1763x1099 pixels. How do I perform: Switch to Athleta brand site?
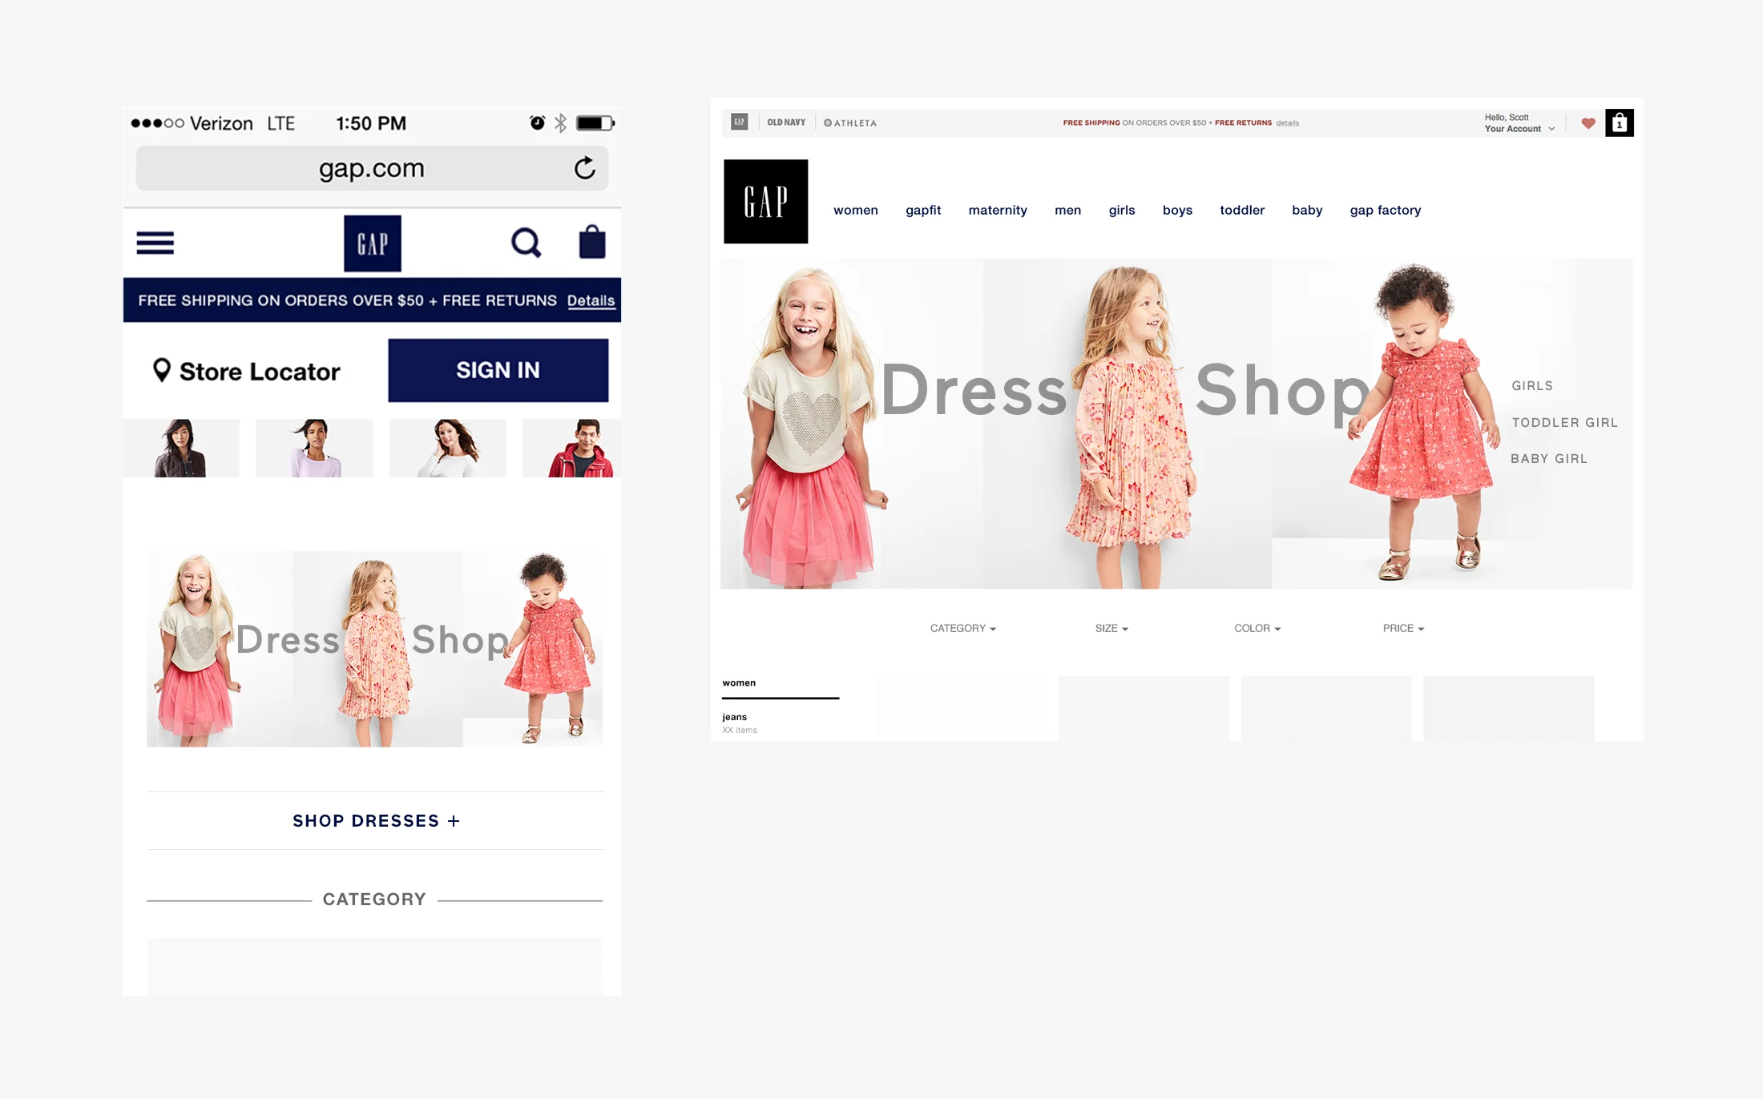coord(850,123)
